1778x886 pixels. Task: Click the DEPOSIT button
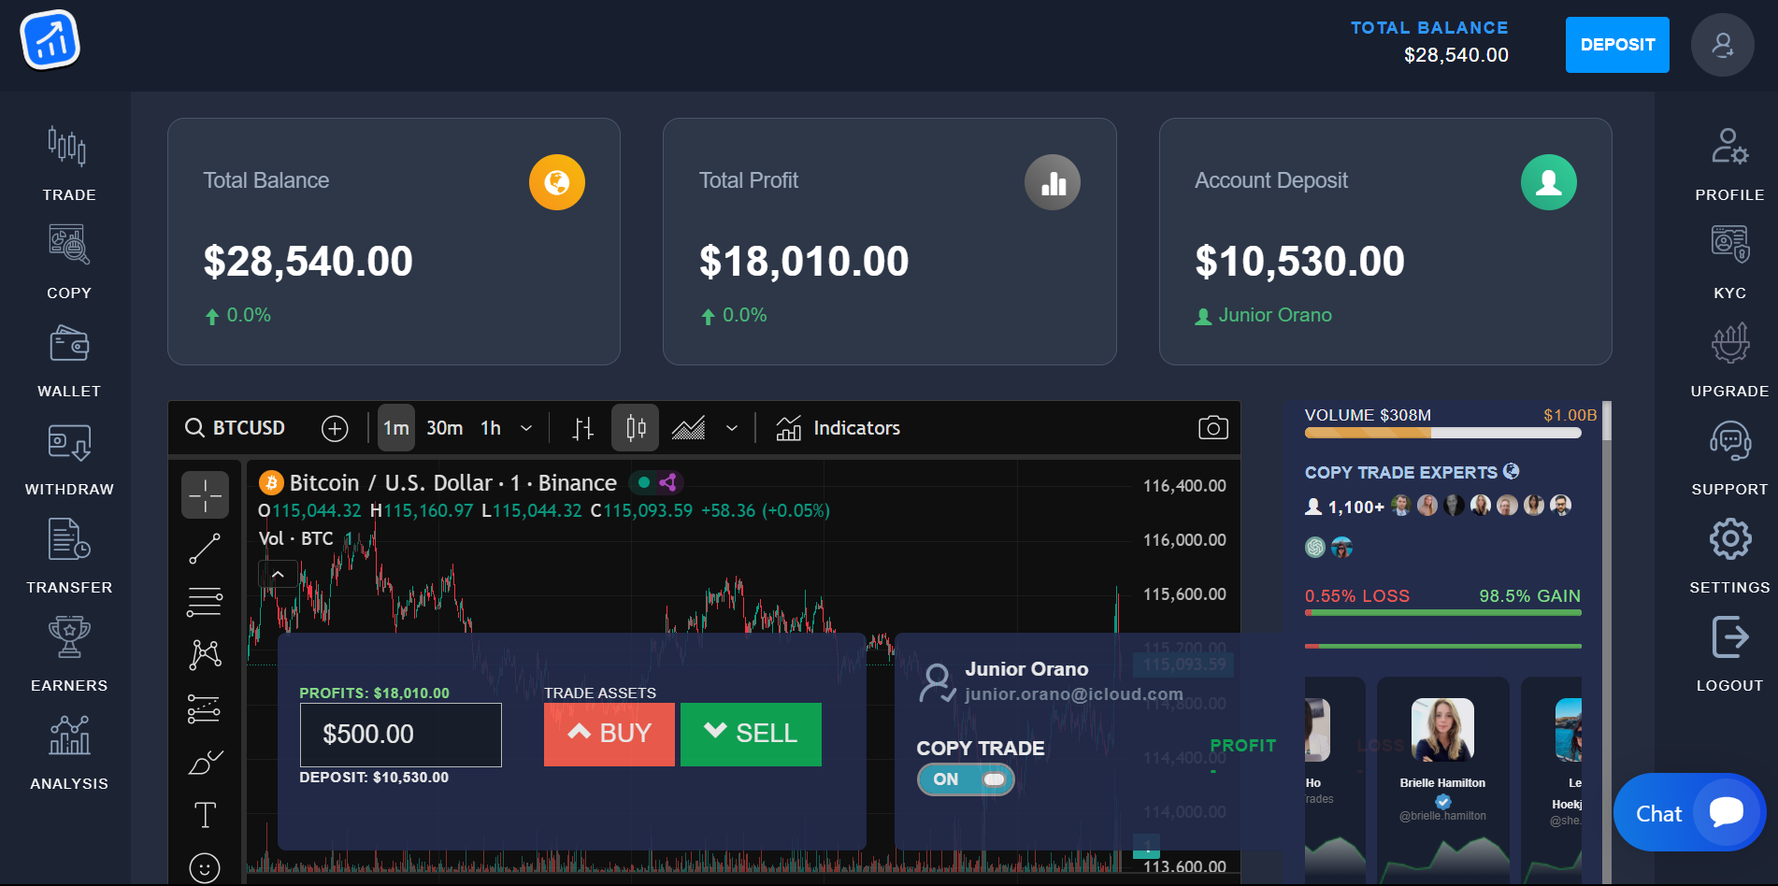(x=1616, y=44)
